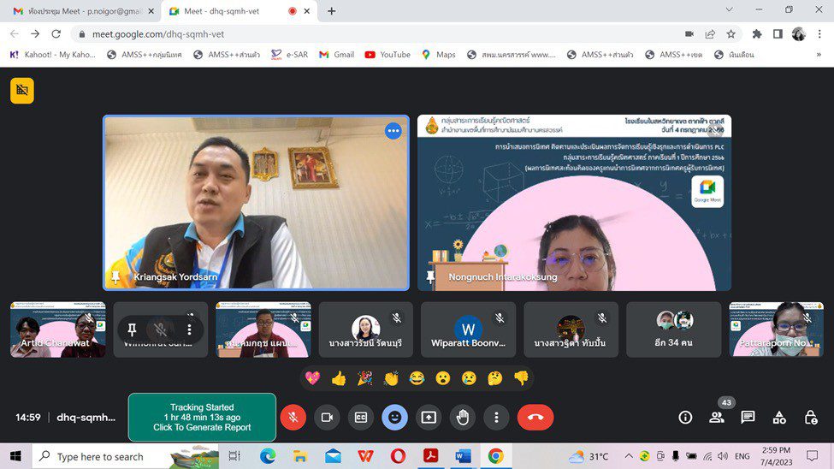The height and width of the screenshot is (469, 834).
Task: Pin the Wimonrat tile using pin icon
Action: (x=132, y=330)
